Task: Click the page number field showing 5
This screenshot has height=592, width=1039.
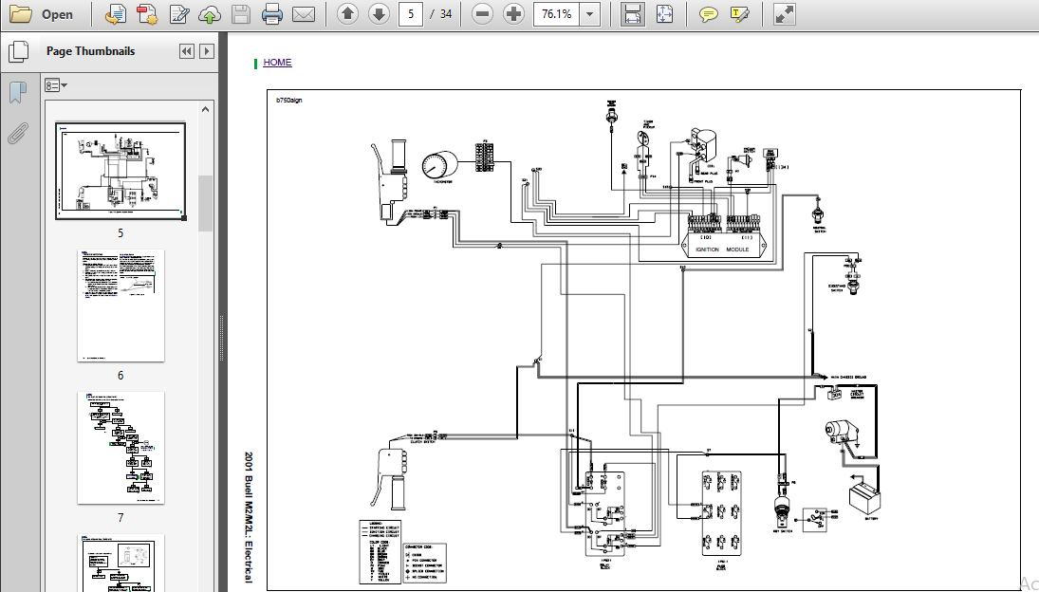Action: click(x=411, y=14)
